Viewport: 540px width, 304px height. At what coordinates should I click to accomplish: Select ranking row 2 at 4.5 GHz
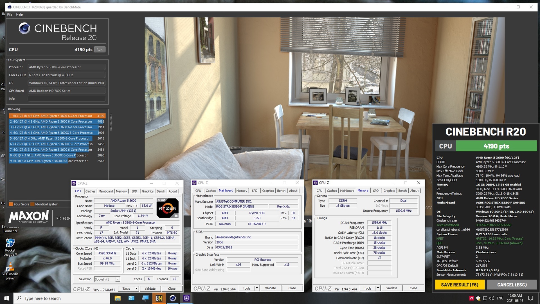(x=57, y=121)
